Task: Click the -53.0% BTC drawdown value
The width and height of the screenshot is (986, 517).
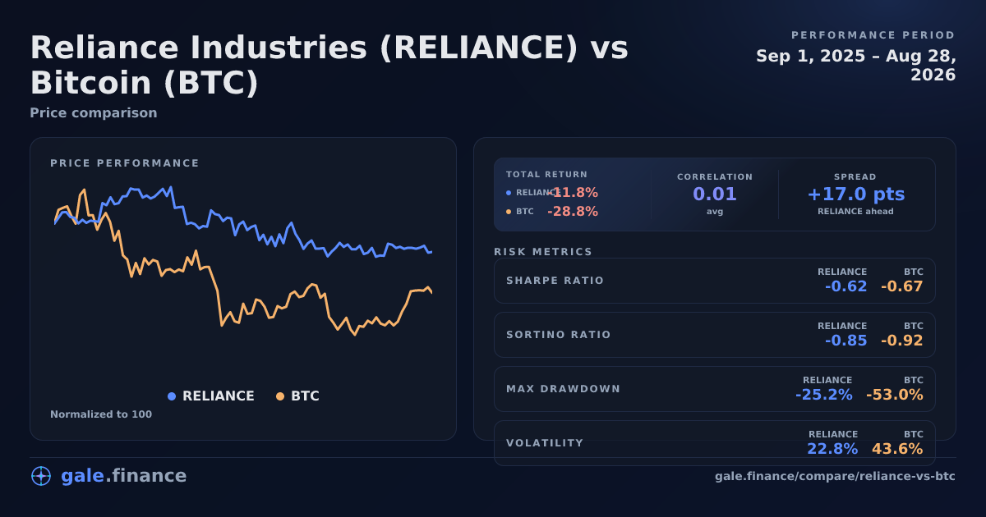Action: click(x=895, y=396)
